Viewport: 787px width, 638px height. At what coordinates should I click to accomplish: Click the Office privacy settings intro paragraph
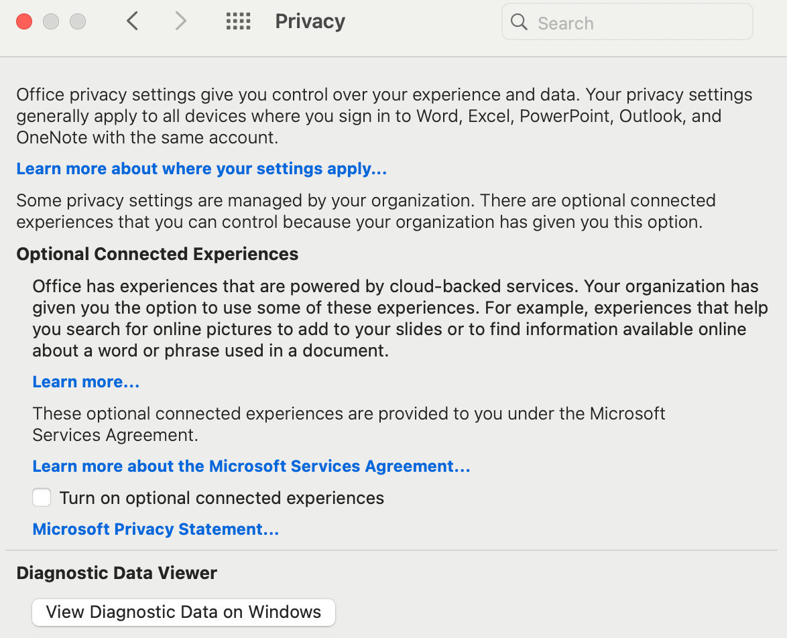(x=384, y=116)
